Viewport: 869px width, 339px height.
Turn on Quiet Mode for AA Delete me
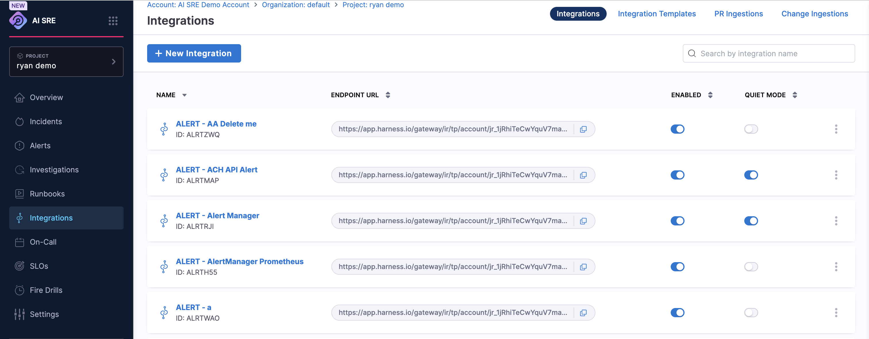(x=751, y=129)
